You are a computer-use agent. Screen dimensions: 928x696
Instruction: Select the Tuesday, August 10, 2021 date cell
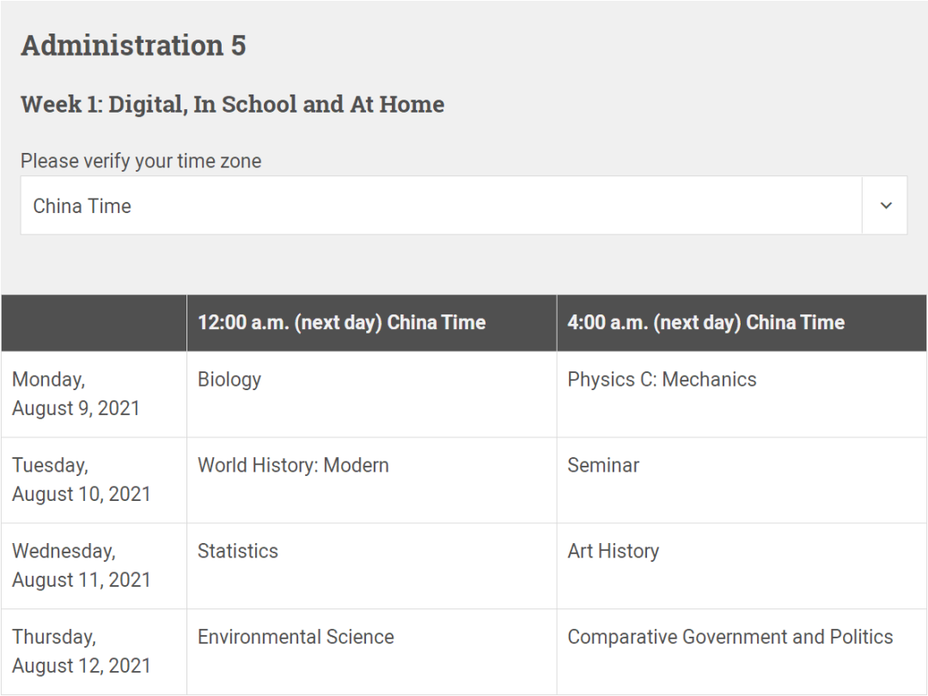pyautogui.click(x=81, y=479)
